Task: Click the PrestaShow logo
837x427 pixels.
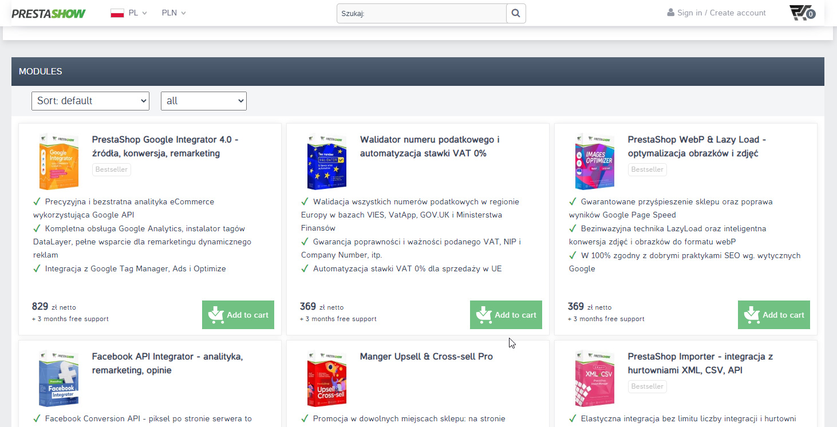Action: pyautogui.click(x=48, y=13)
